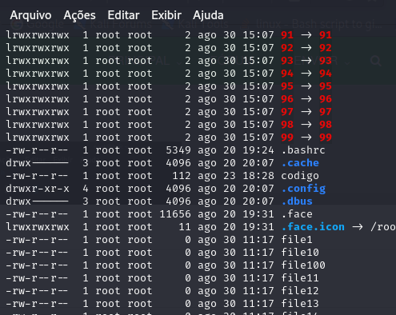Click the size value 5349
This screenshot has width=396, height=315.
pyautogui.click(x=178, y=150)
